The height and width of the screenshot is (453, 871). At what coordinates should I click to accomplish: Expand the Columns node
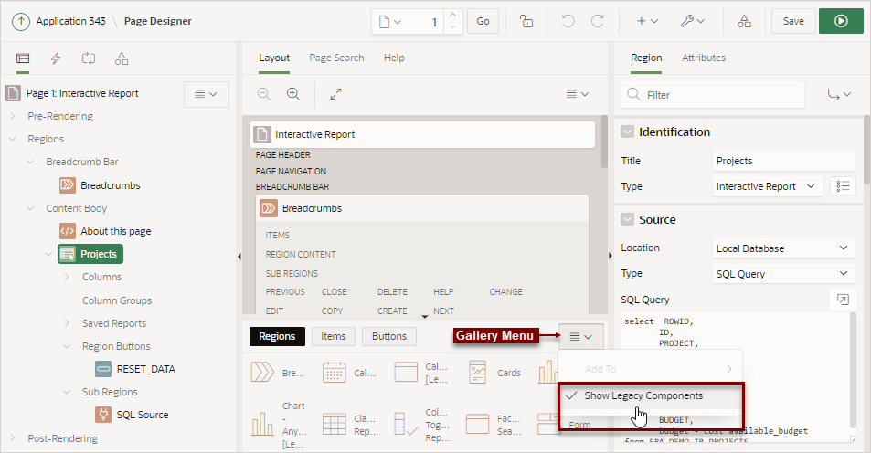pos(67,277)
